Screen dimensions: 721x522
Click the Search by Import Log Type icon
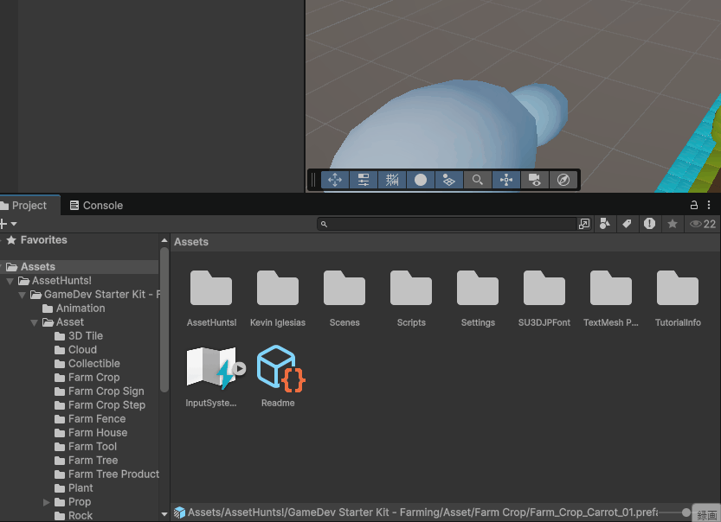[649, 224]
